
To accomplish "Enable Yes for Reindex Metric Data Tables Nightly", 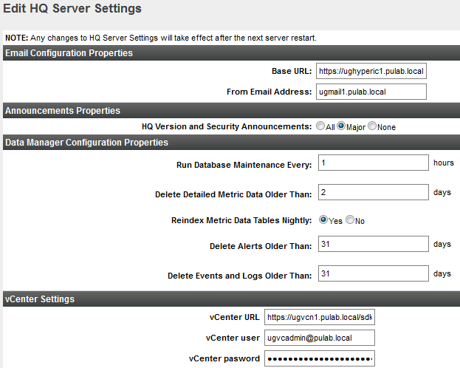I will [323, 220].
